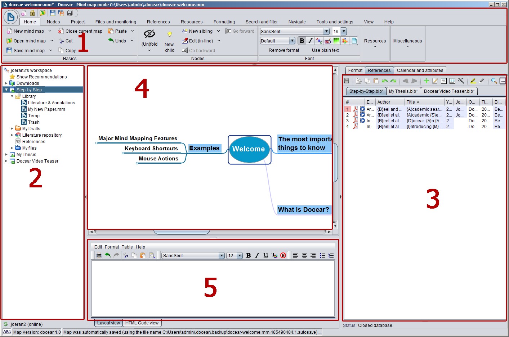Screen dimensions: 509x337
Task: Click the New sibling button
Action: tap(197, 31)
